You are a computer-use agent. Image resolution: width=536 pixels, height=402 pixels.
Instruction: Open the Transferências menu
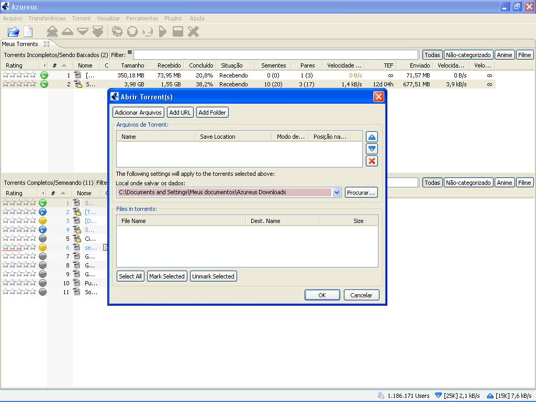point(47,18)
